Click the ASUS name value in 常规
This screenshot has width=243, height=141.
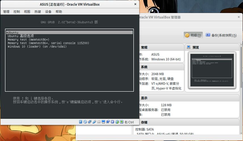click(x=155, y=54)
